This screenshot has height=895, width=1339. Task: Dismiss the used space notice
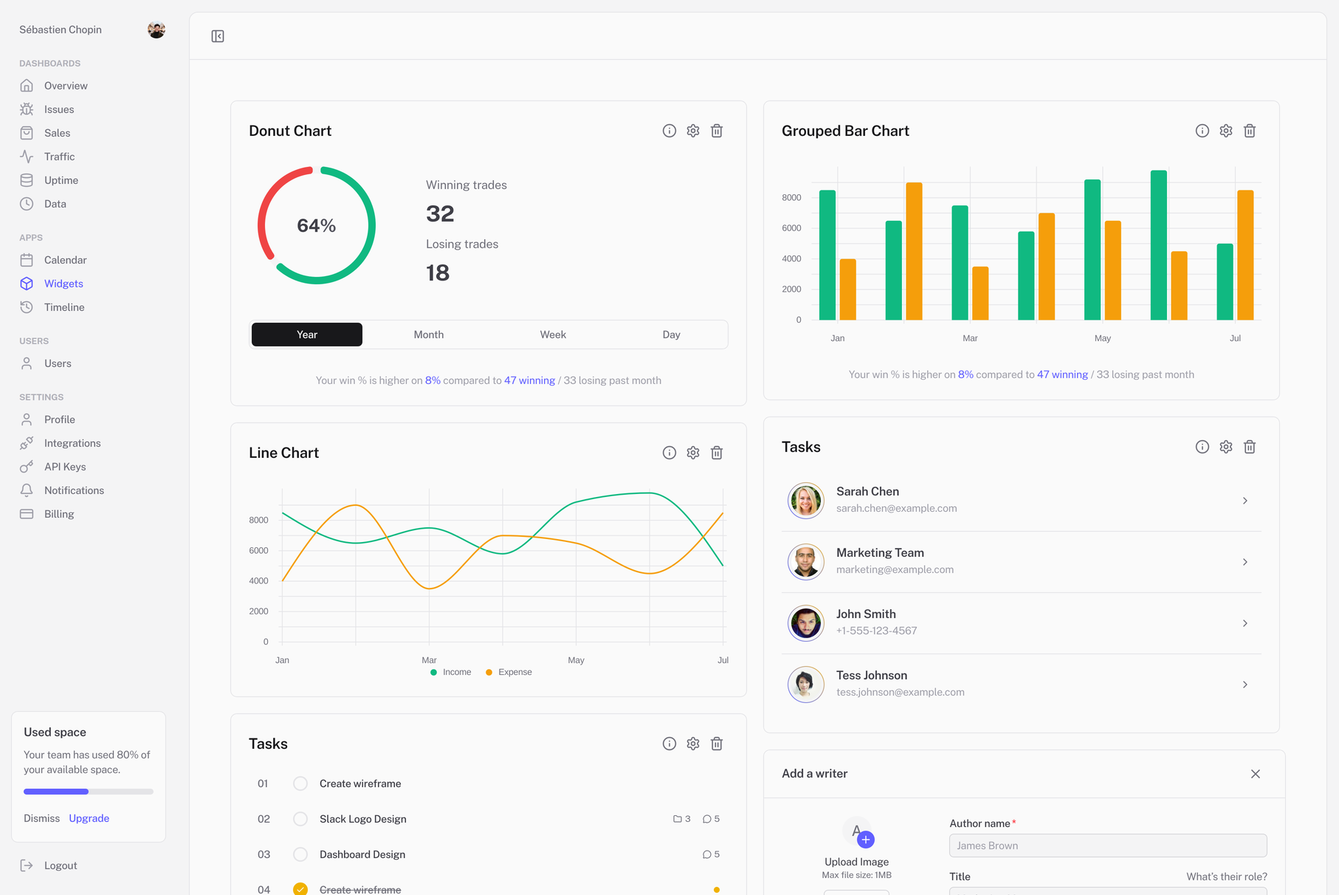[41, 818]
